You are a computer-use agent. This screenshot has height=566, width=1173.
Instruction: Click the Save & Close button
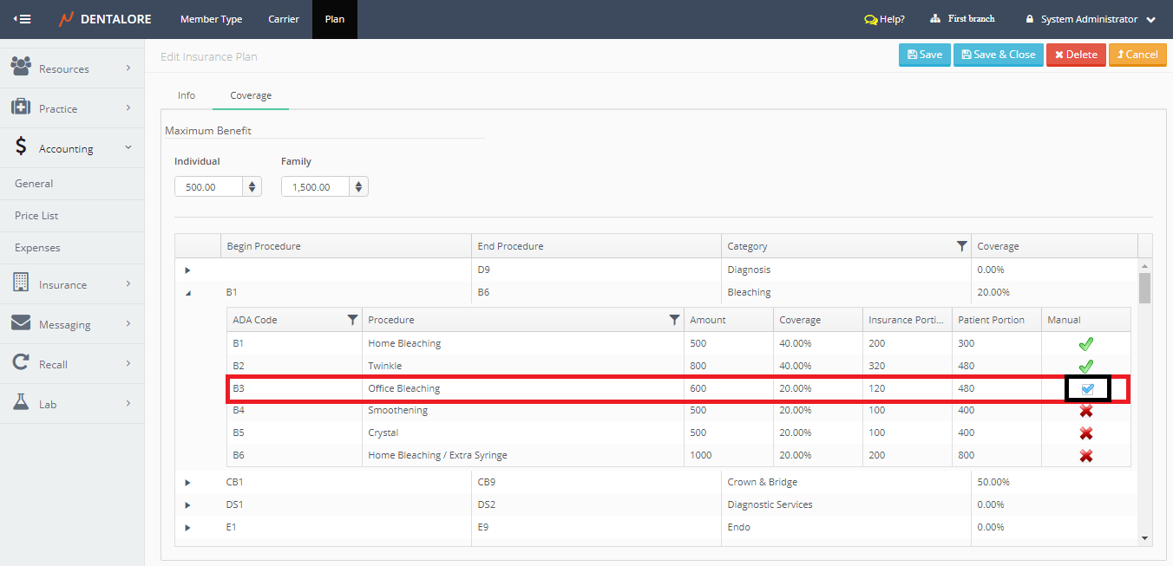(x=998, y=55)
